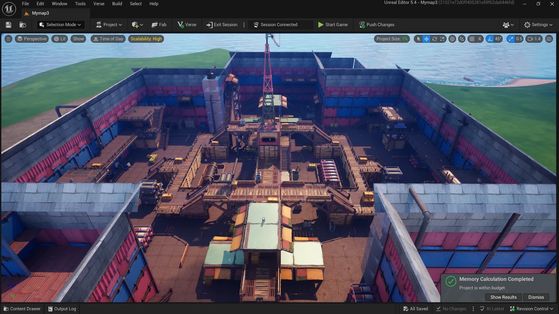559x314 pixels.
Task: Open the Revision Control dropdown
Action: point(531,309)
